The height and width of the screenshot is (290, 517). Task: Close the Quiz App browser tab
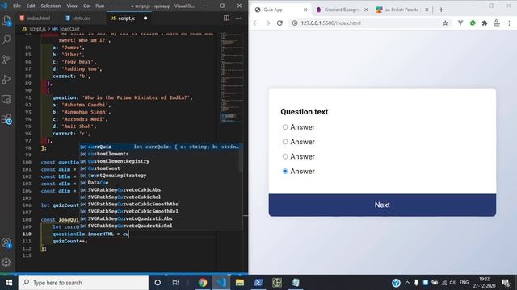[x=305, y=10]
